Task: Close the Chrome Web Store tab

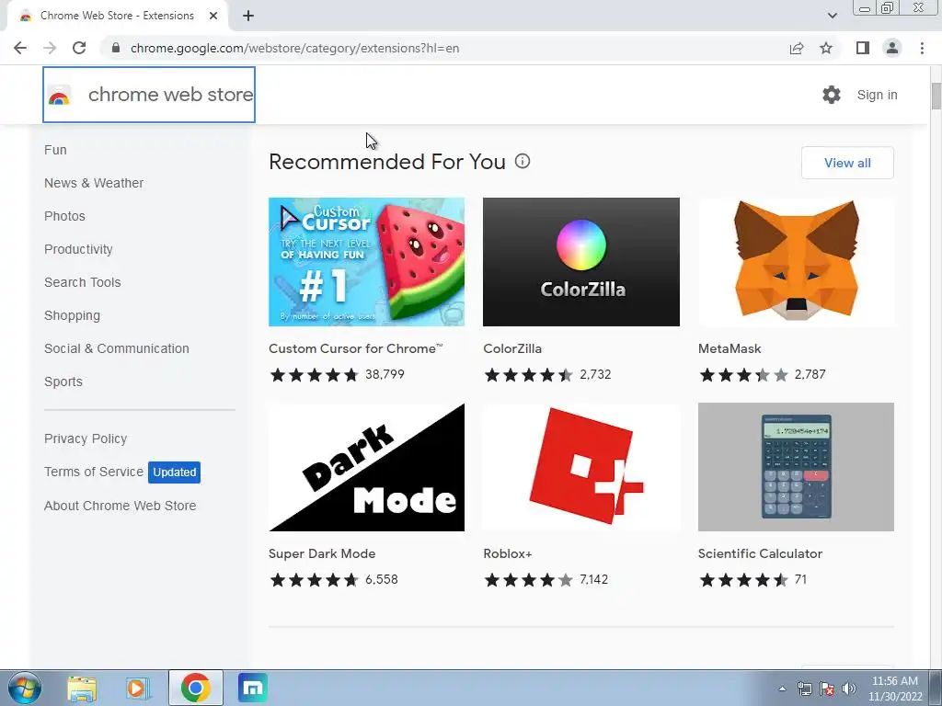Action: click(213, 16)
